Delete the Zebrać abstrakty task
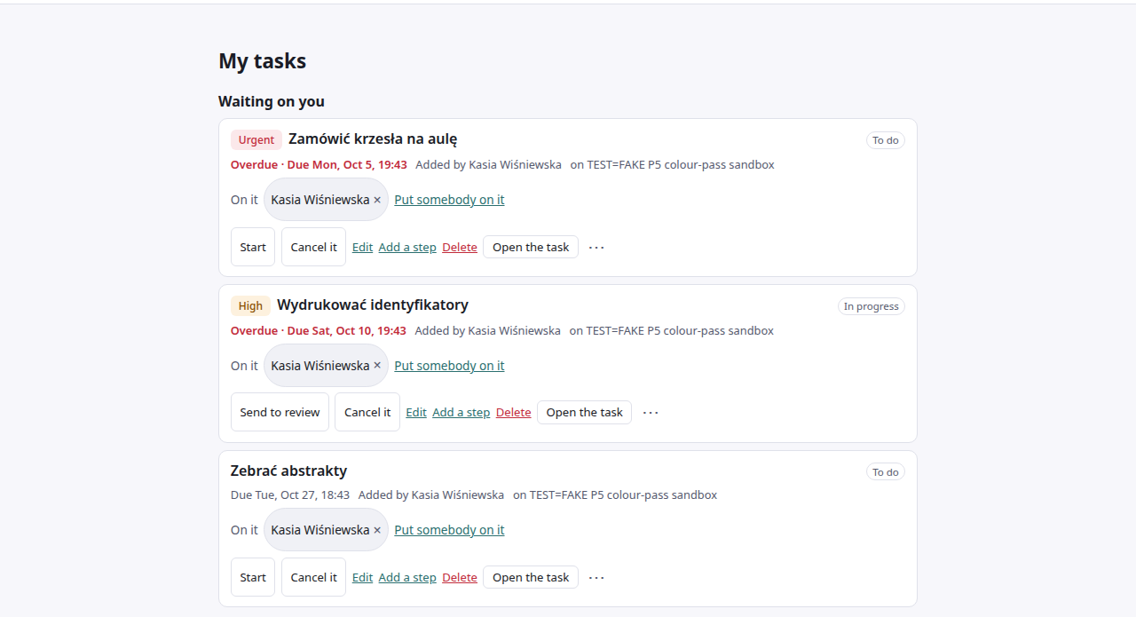1136x617 pixels. (460, 578)
